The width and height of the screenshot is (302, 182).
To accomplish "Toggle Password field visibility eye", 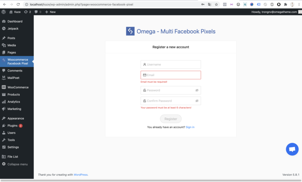I will click(x=197, y=90).
